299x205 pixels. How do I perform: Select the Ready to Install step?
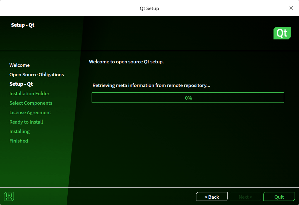point(26,122)
